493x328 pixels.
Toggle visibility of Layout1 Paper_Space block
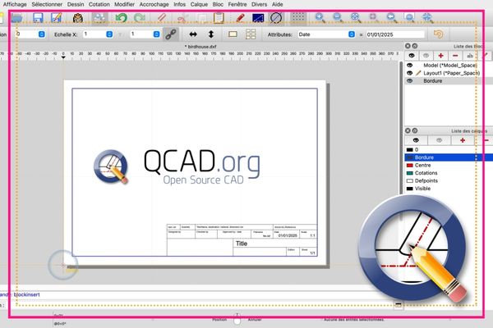click(x=410, y=73)
